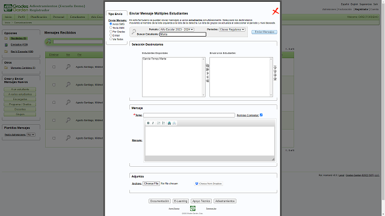Click the double left arrow to remove all students
Viewport: 385px width, 216px height.
click(208, 81)
